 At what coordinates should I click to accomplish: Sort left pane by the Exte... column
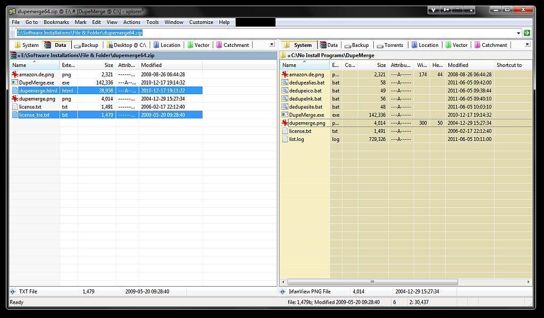click(69, 65)
